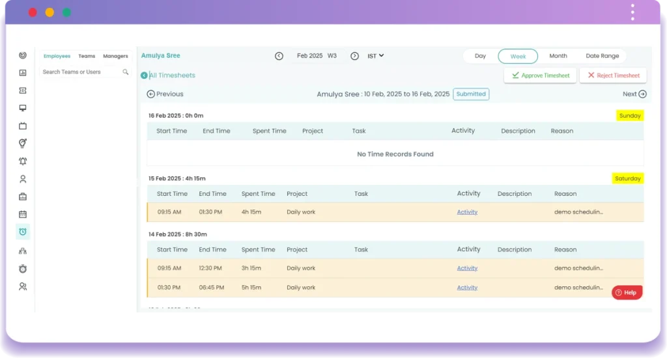Screen dimensions: 667x358
Task: Open the calendar icon in sidebar
Action: pos(23,214)
